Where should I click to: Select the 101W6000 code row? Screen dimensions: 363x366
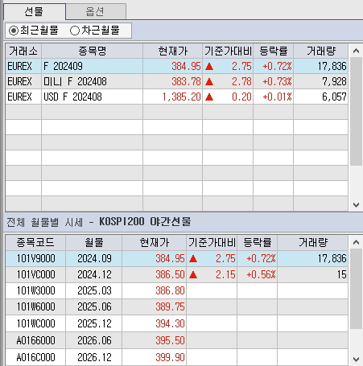pos(177,306)
